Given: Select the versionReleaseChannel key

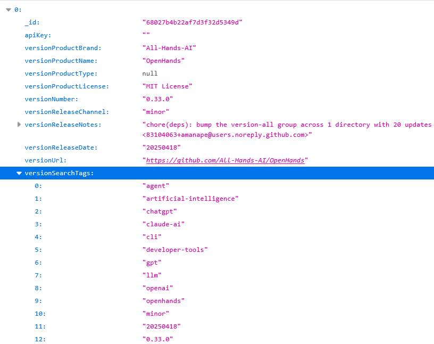Looking at the screenshot, I should tap(67, 112).
